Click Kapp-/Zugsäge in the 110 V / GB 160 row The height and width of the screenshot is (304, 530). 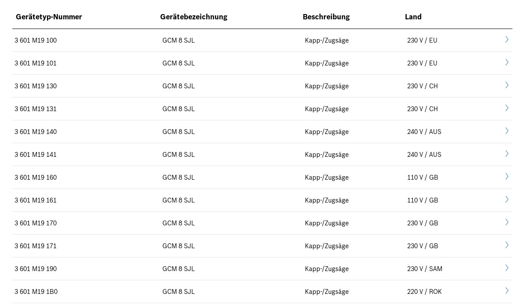click(x=327, y=177)
